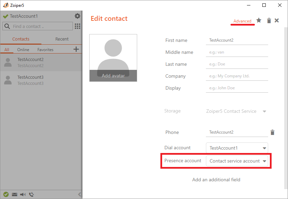Click Add an additional field
Image resolution: width=288 pixels, height=199 pixels.
[216, 180]
